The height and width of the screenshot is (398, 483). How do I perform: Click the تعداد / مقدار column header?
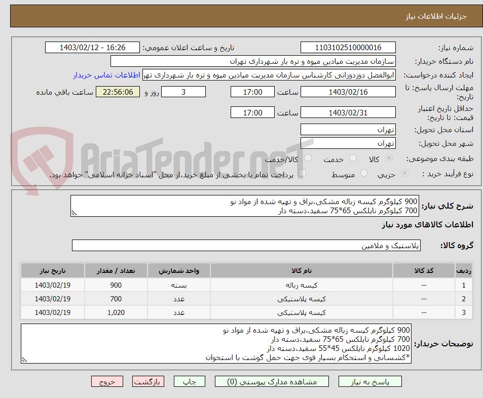(x=116, y=270)
